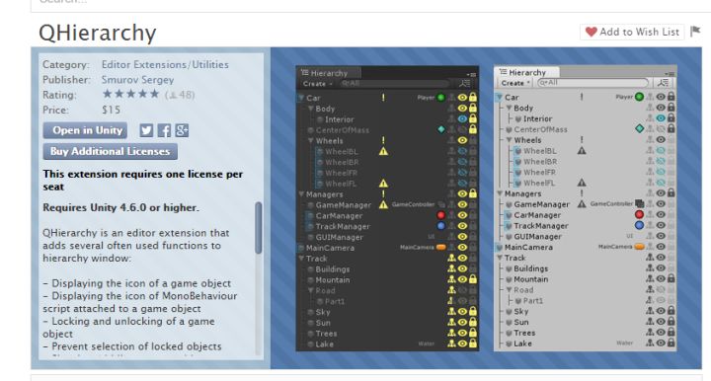Click the red heart on Add to Wish List
The height and width of the screenshot is (381, 711).
point(591,32)
